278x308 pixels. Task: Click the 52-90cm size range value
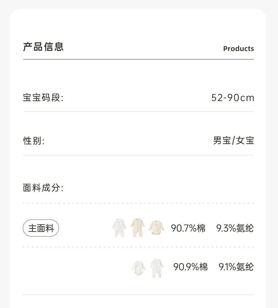233,98
